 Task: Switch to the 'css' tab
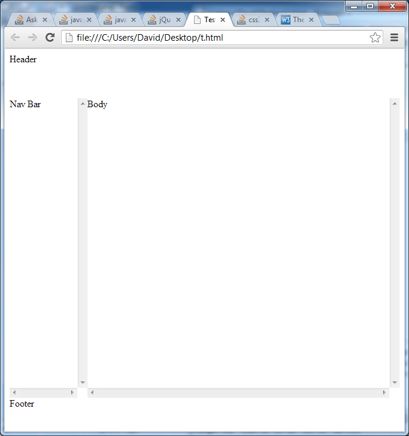[253, 20]
